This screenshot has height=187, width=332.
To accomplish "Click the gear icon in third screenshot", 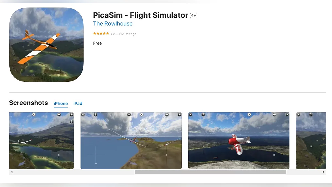I will tap(249, 114).
